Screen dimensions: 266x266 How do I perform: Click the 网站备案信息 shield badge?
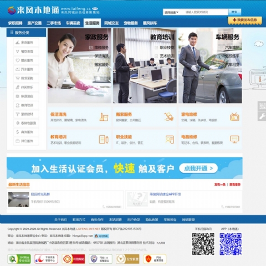coord(155,259)
